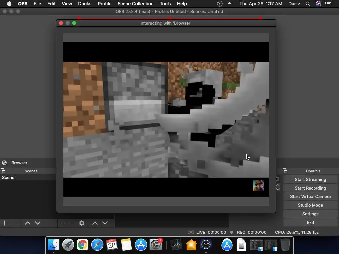
Task: Move scene up with arrow icon
Action: (28, 223)
